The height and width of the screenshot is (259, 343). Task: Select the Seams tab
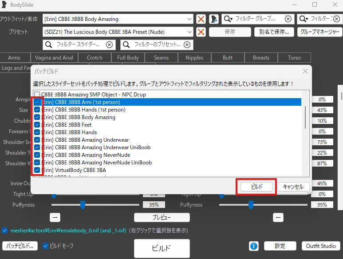(x=161, y=58)
